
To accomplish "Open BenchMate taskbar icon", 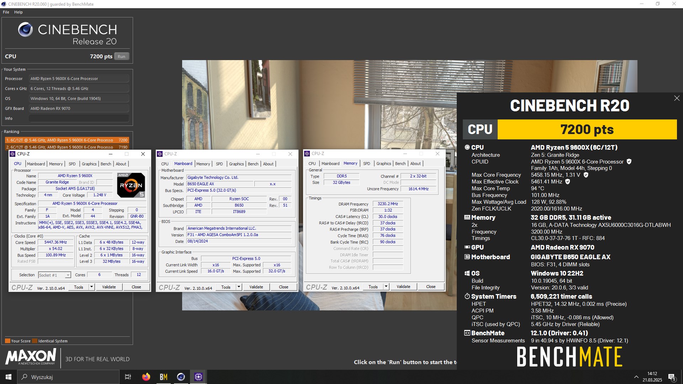I will [x=164, y=377].
